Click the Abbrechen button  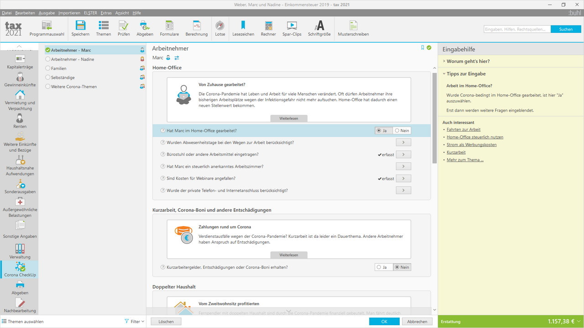click(417, 322)
